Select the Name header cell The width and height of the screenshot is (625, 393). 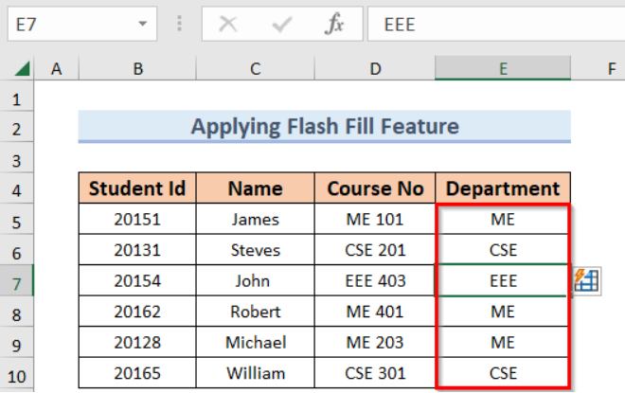coord(255,188)
